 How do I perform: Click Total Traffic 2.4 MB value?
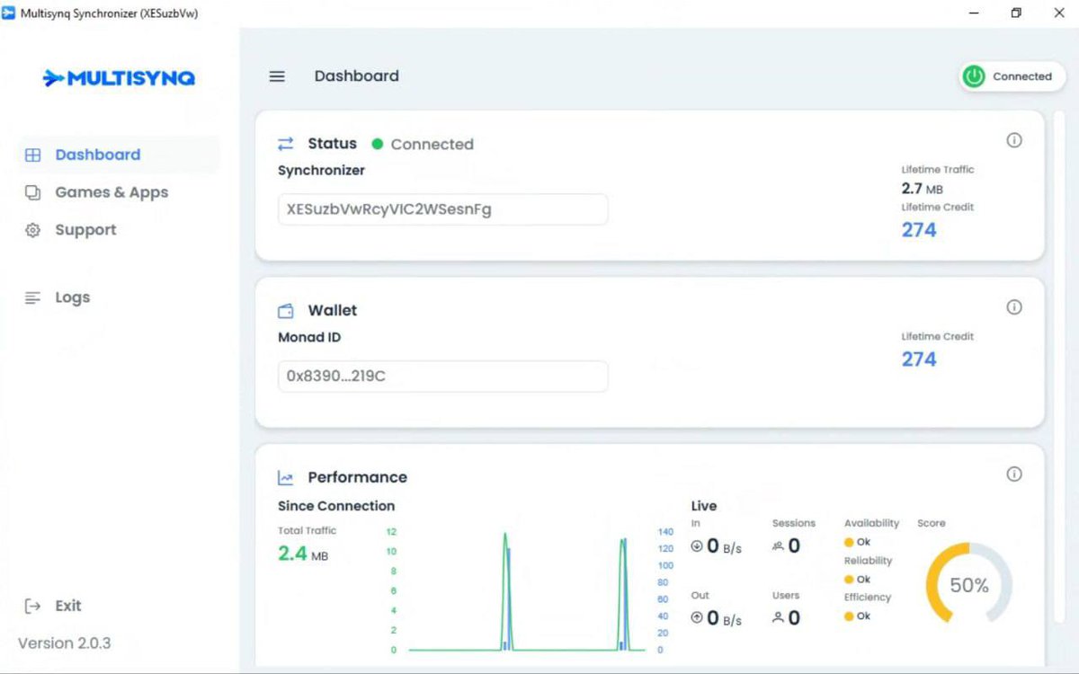click(303, 554)
